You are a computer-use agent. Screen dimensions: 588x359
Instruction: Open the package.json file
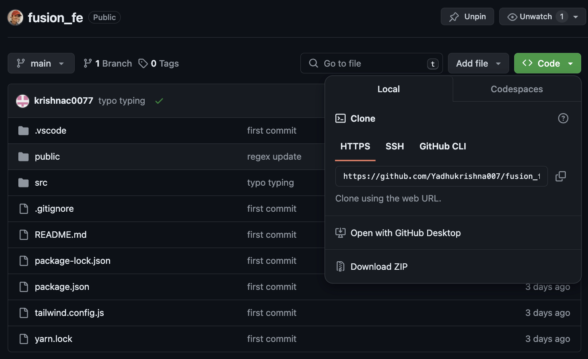(62, 287)
